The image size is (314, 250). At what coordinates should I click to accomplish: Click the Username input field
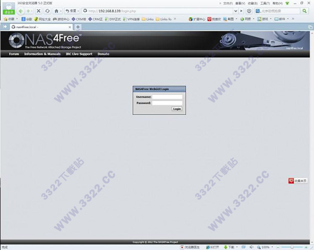167,97
